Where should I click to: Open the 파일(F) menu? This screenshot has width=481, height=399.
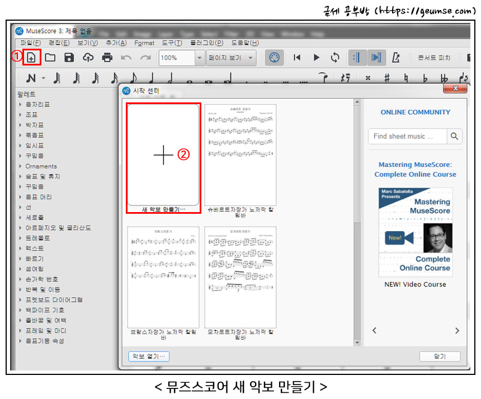30,43
